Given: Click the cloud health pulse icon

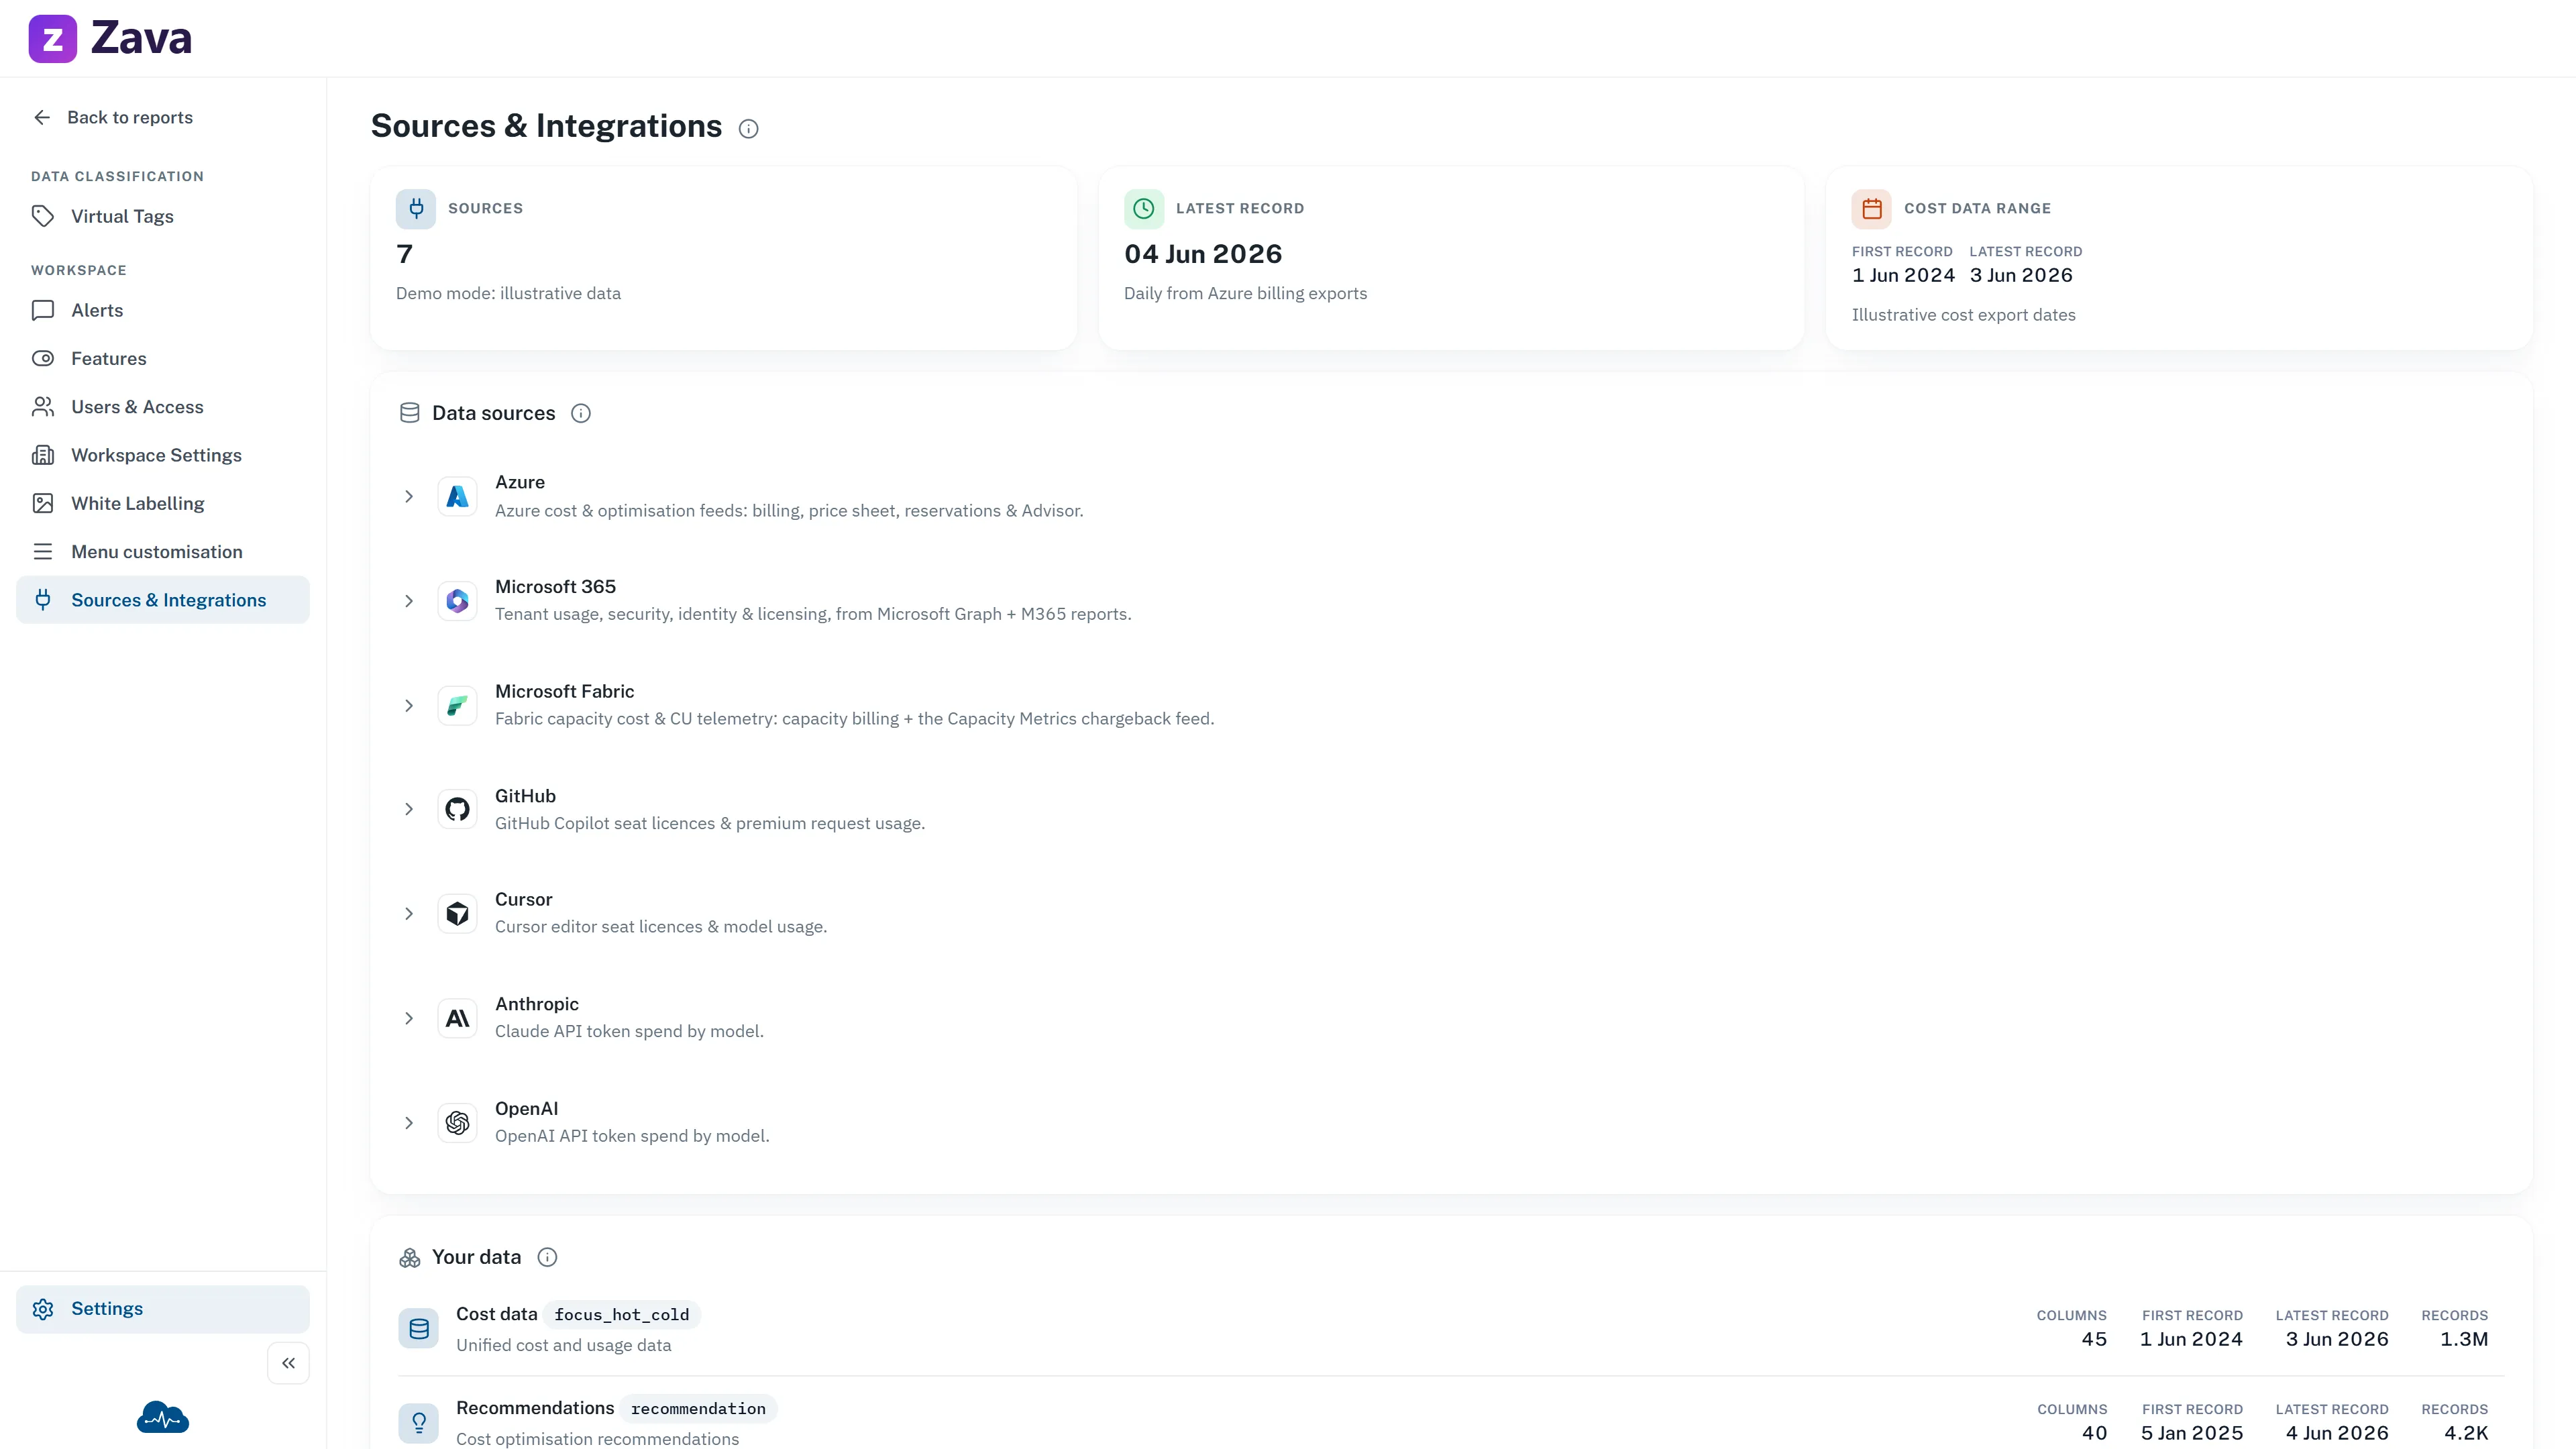Looking at the screenshot, I should pos(163,1417).
